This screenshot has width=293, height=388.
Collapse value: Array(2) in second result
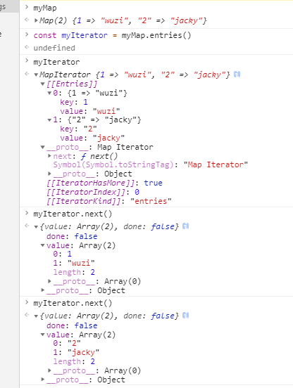click(43, 335)
